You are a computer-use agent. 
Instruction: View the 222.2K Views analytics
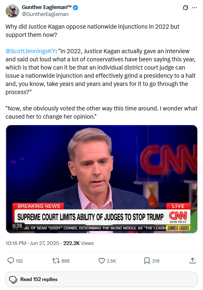click(78, 243)
